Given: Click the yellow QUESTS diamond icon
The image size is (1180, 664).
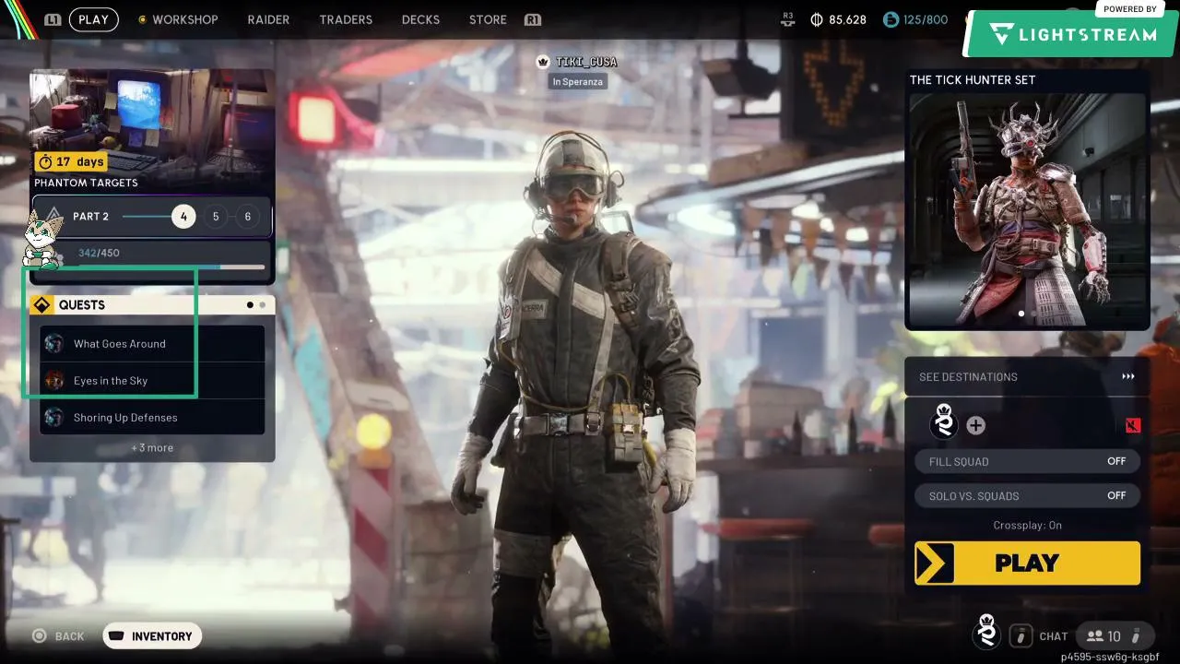Looking at the screenshot, I should point(42,304).
